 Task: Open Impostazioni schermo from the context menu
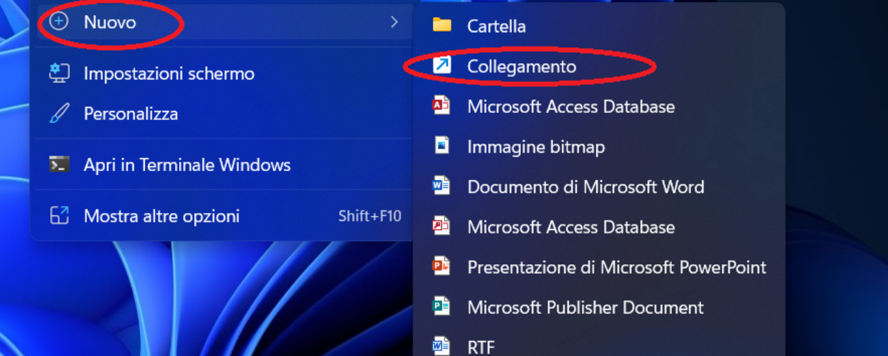pyautogui.click(x=169, y=73)
